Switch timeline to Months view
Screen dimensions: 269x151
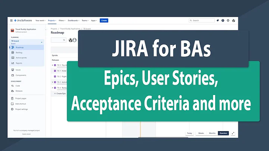[x=212, y=133]
